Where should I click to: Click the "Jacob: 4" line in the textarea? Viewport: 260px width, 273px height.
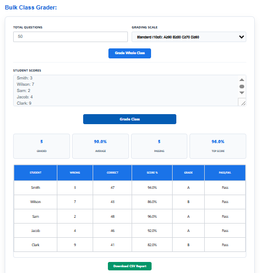pos(25,97)
